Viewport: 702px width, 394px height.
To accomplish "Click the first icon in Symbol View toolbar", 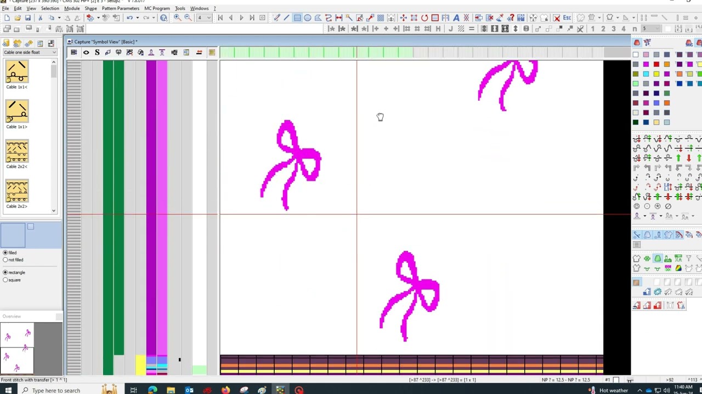I will click(x=73, y=53).
